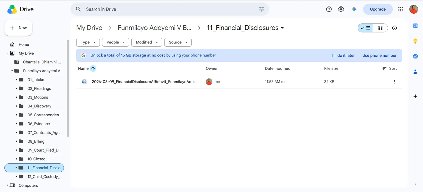Collapse the Funmilayo Adeyemi V folder arrow

12,71
